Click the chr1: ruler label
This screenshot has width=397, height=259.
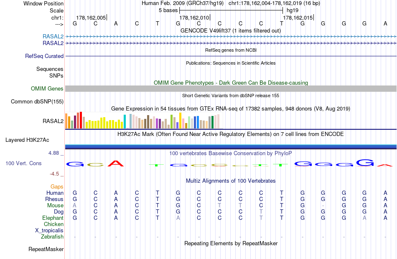click(x=58, y=18)
